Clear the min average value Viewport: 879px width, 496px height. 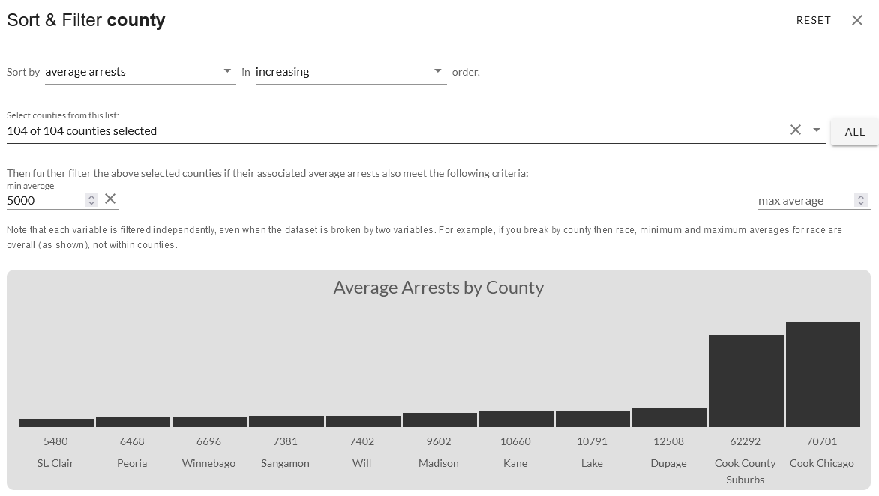click(x=110, y=199)
